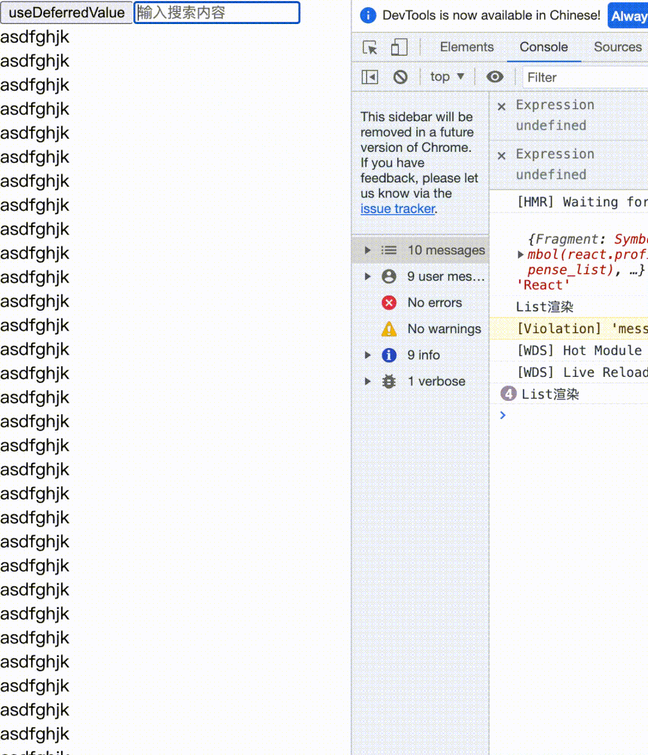Expand the 9 user messages group
648x755 pixels.
(x=368, y=276)
